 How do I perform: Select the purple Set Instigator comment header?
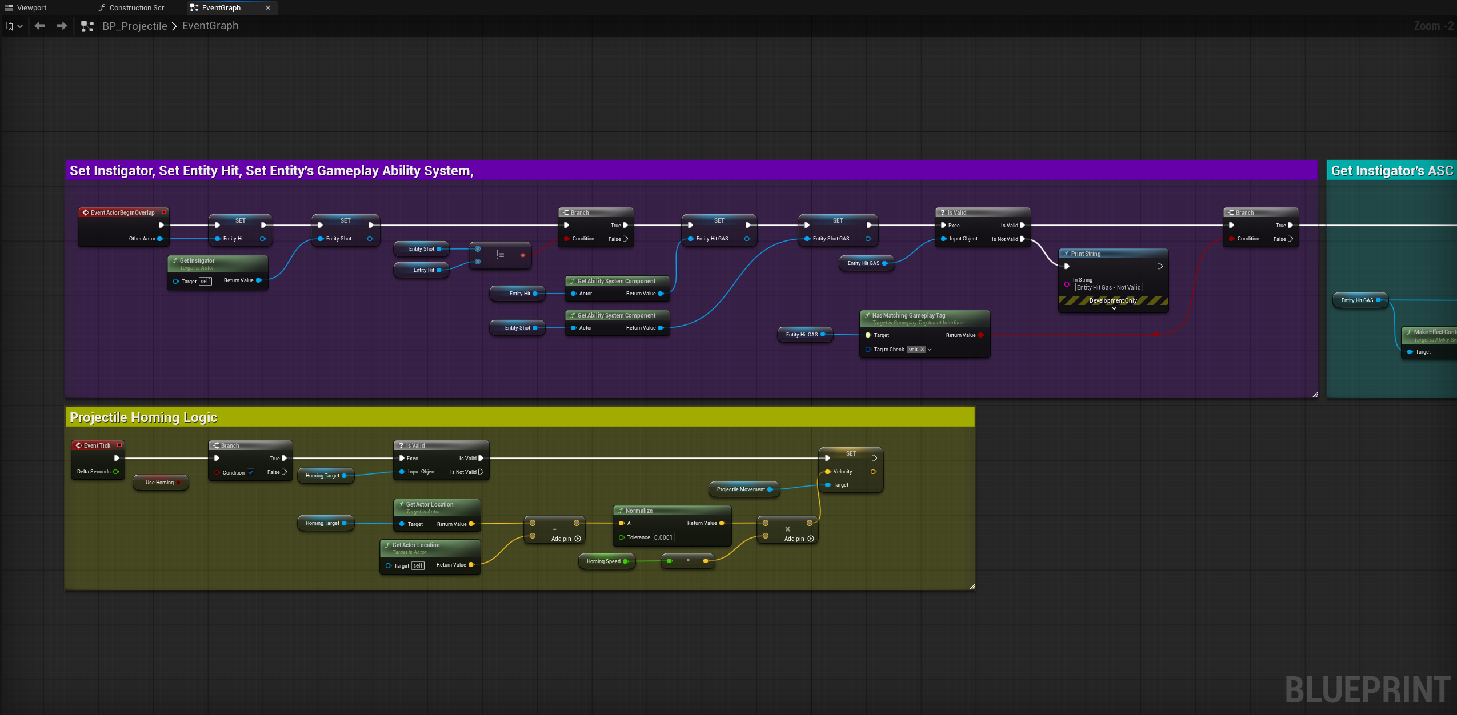pos(691,170)
